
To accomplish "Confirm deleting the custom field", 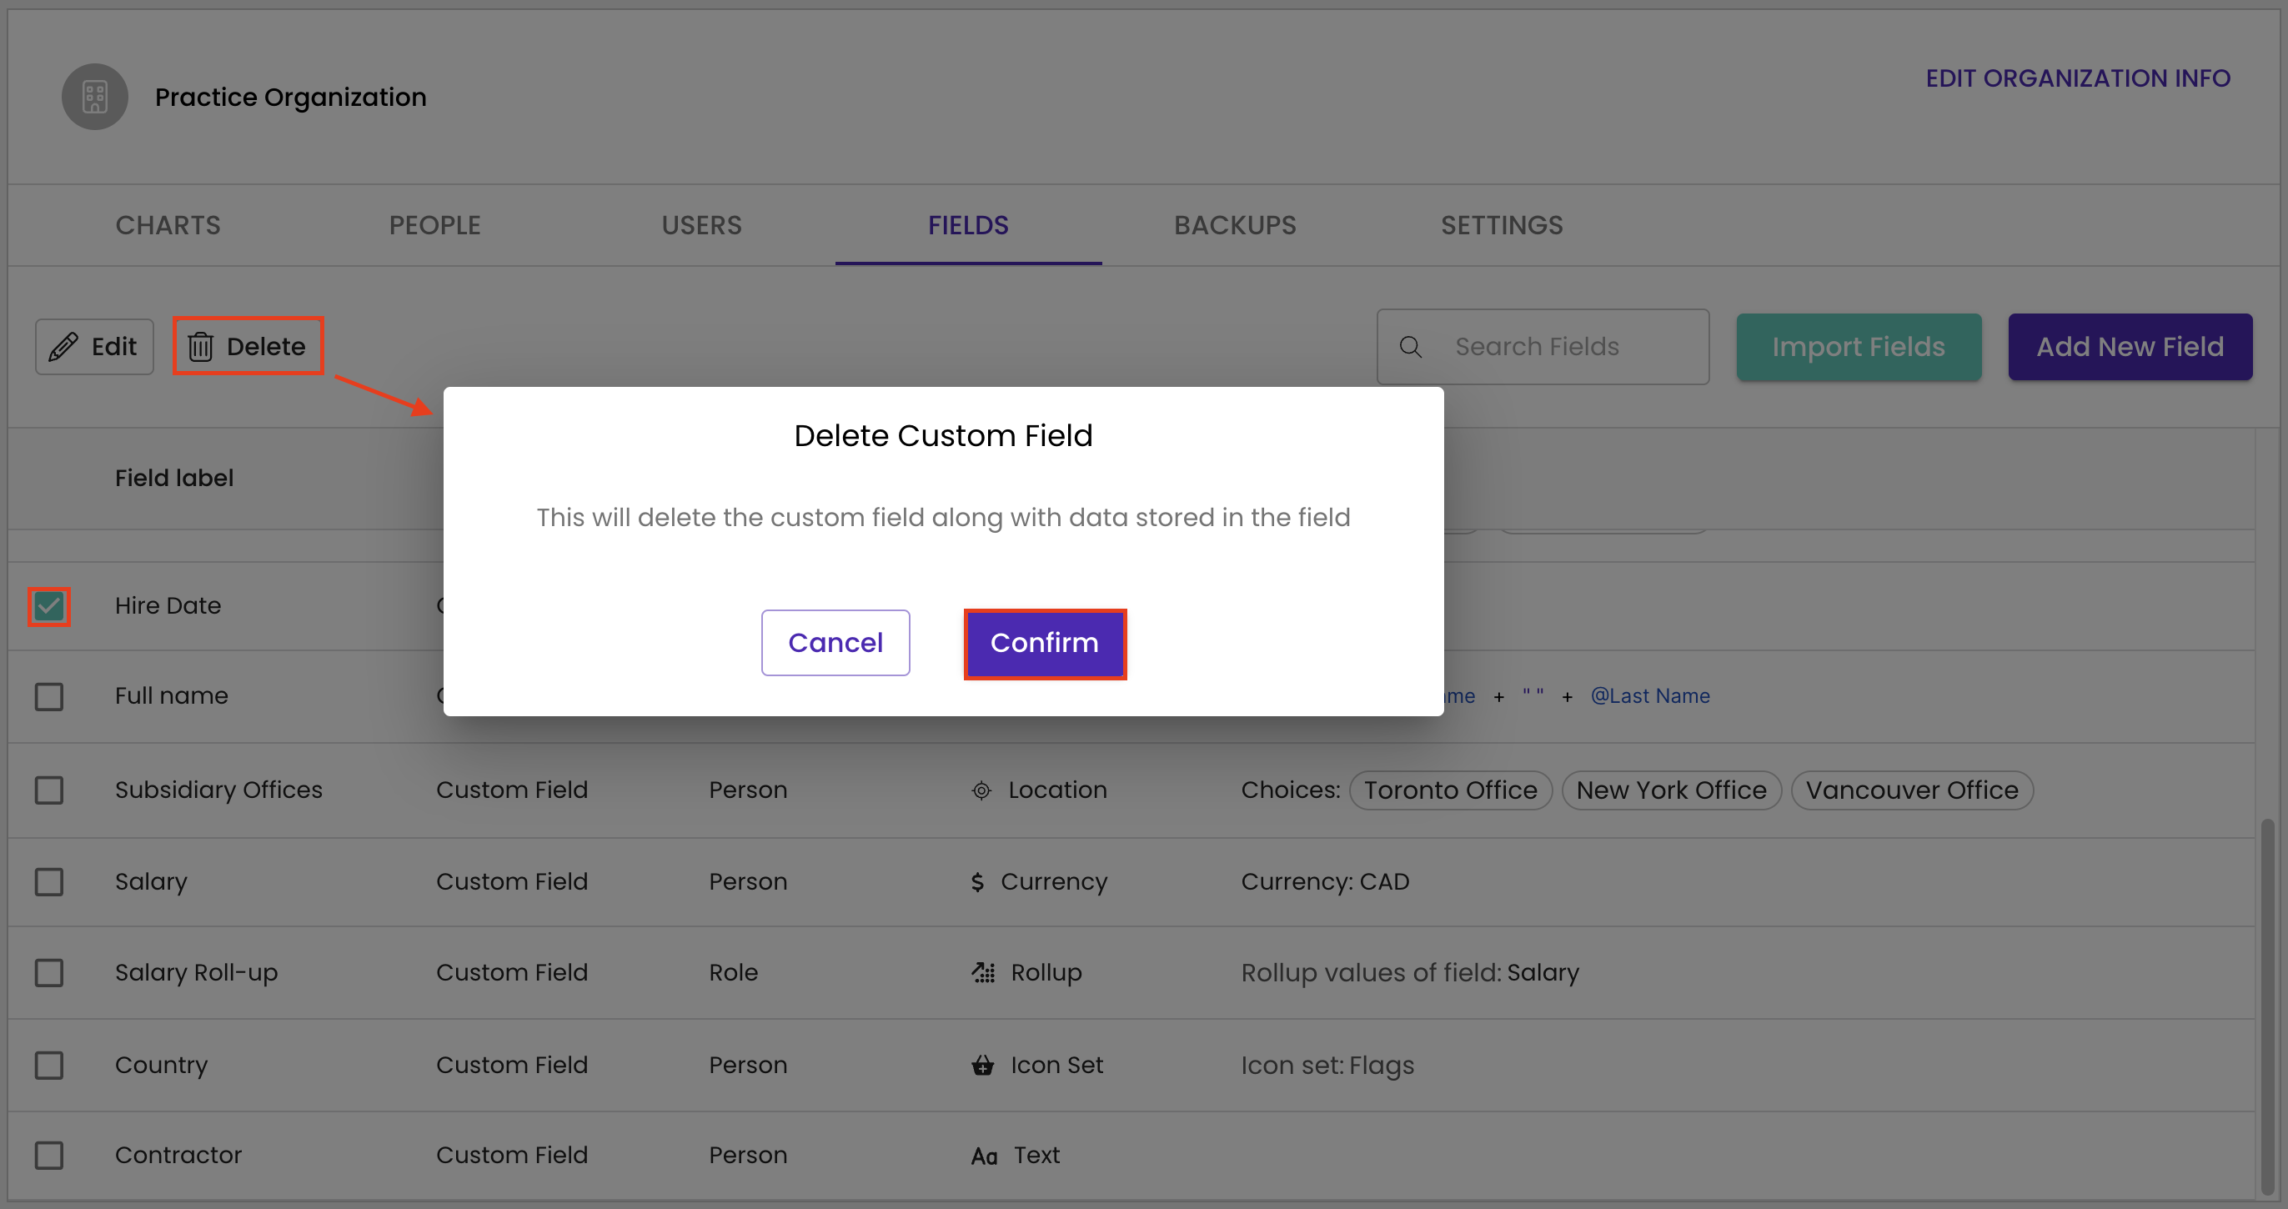I will pyautogui.click(x=1045, y=643).
